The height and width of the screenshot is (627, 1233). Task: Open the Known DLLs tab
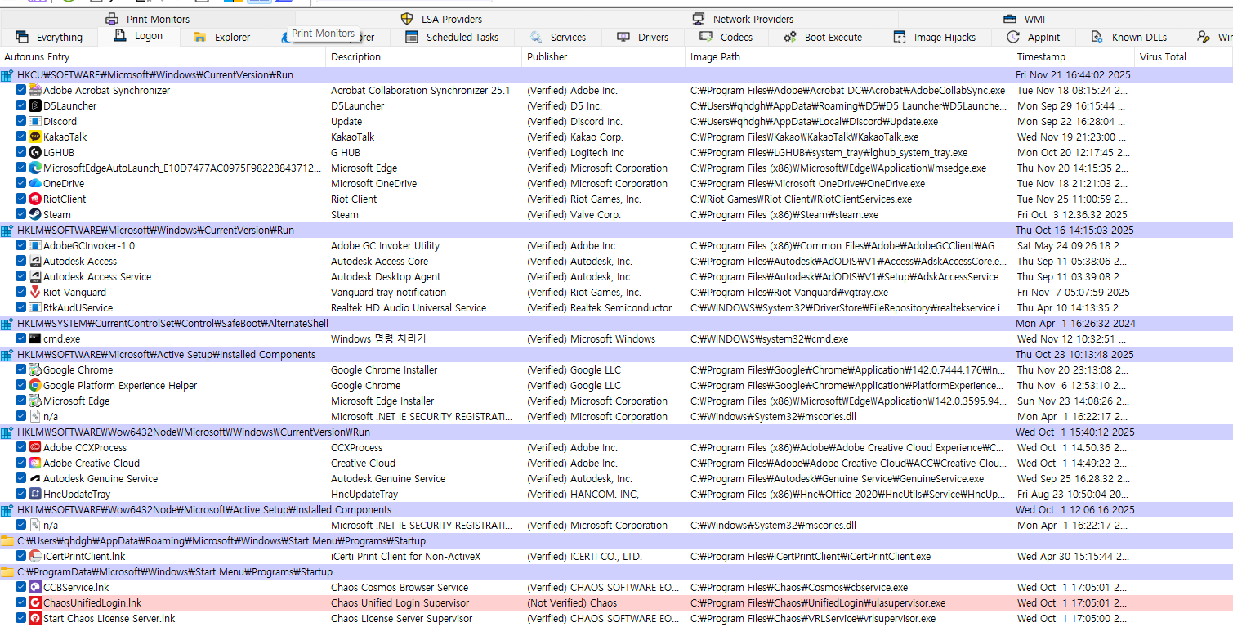pyautogui.click(x=1128, y=37)
